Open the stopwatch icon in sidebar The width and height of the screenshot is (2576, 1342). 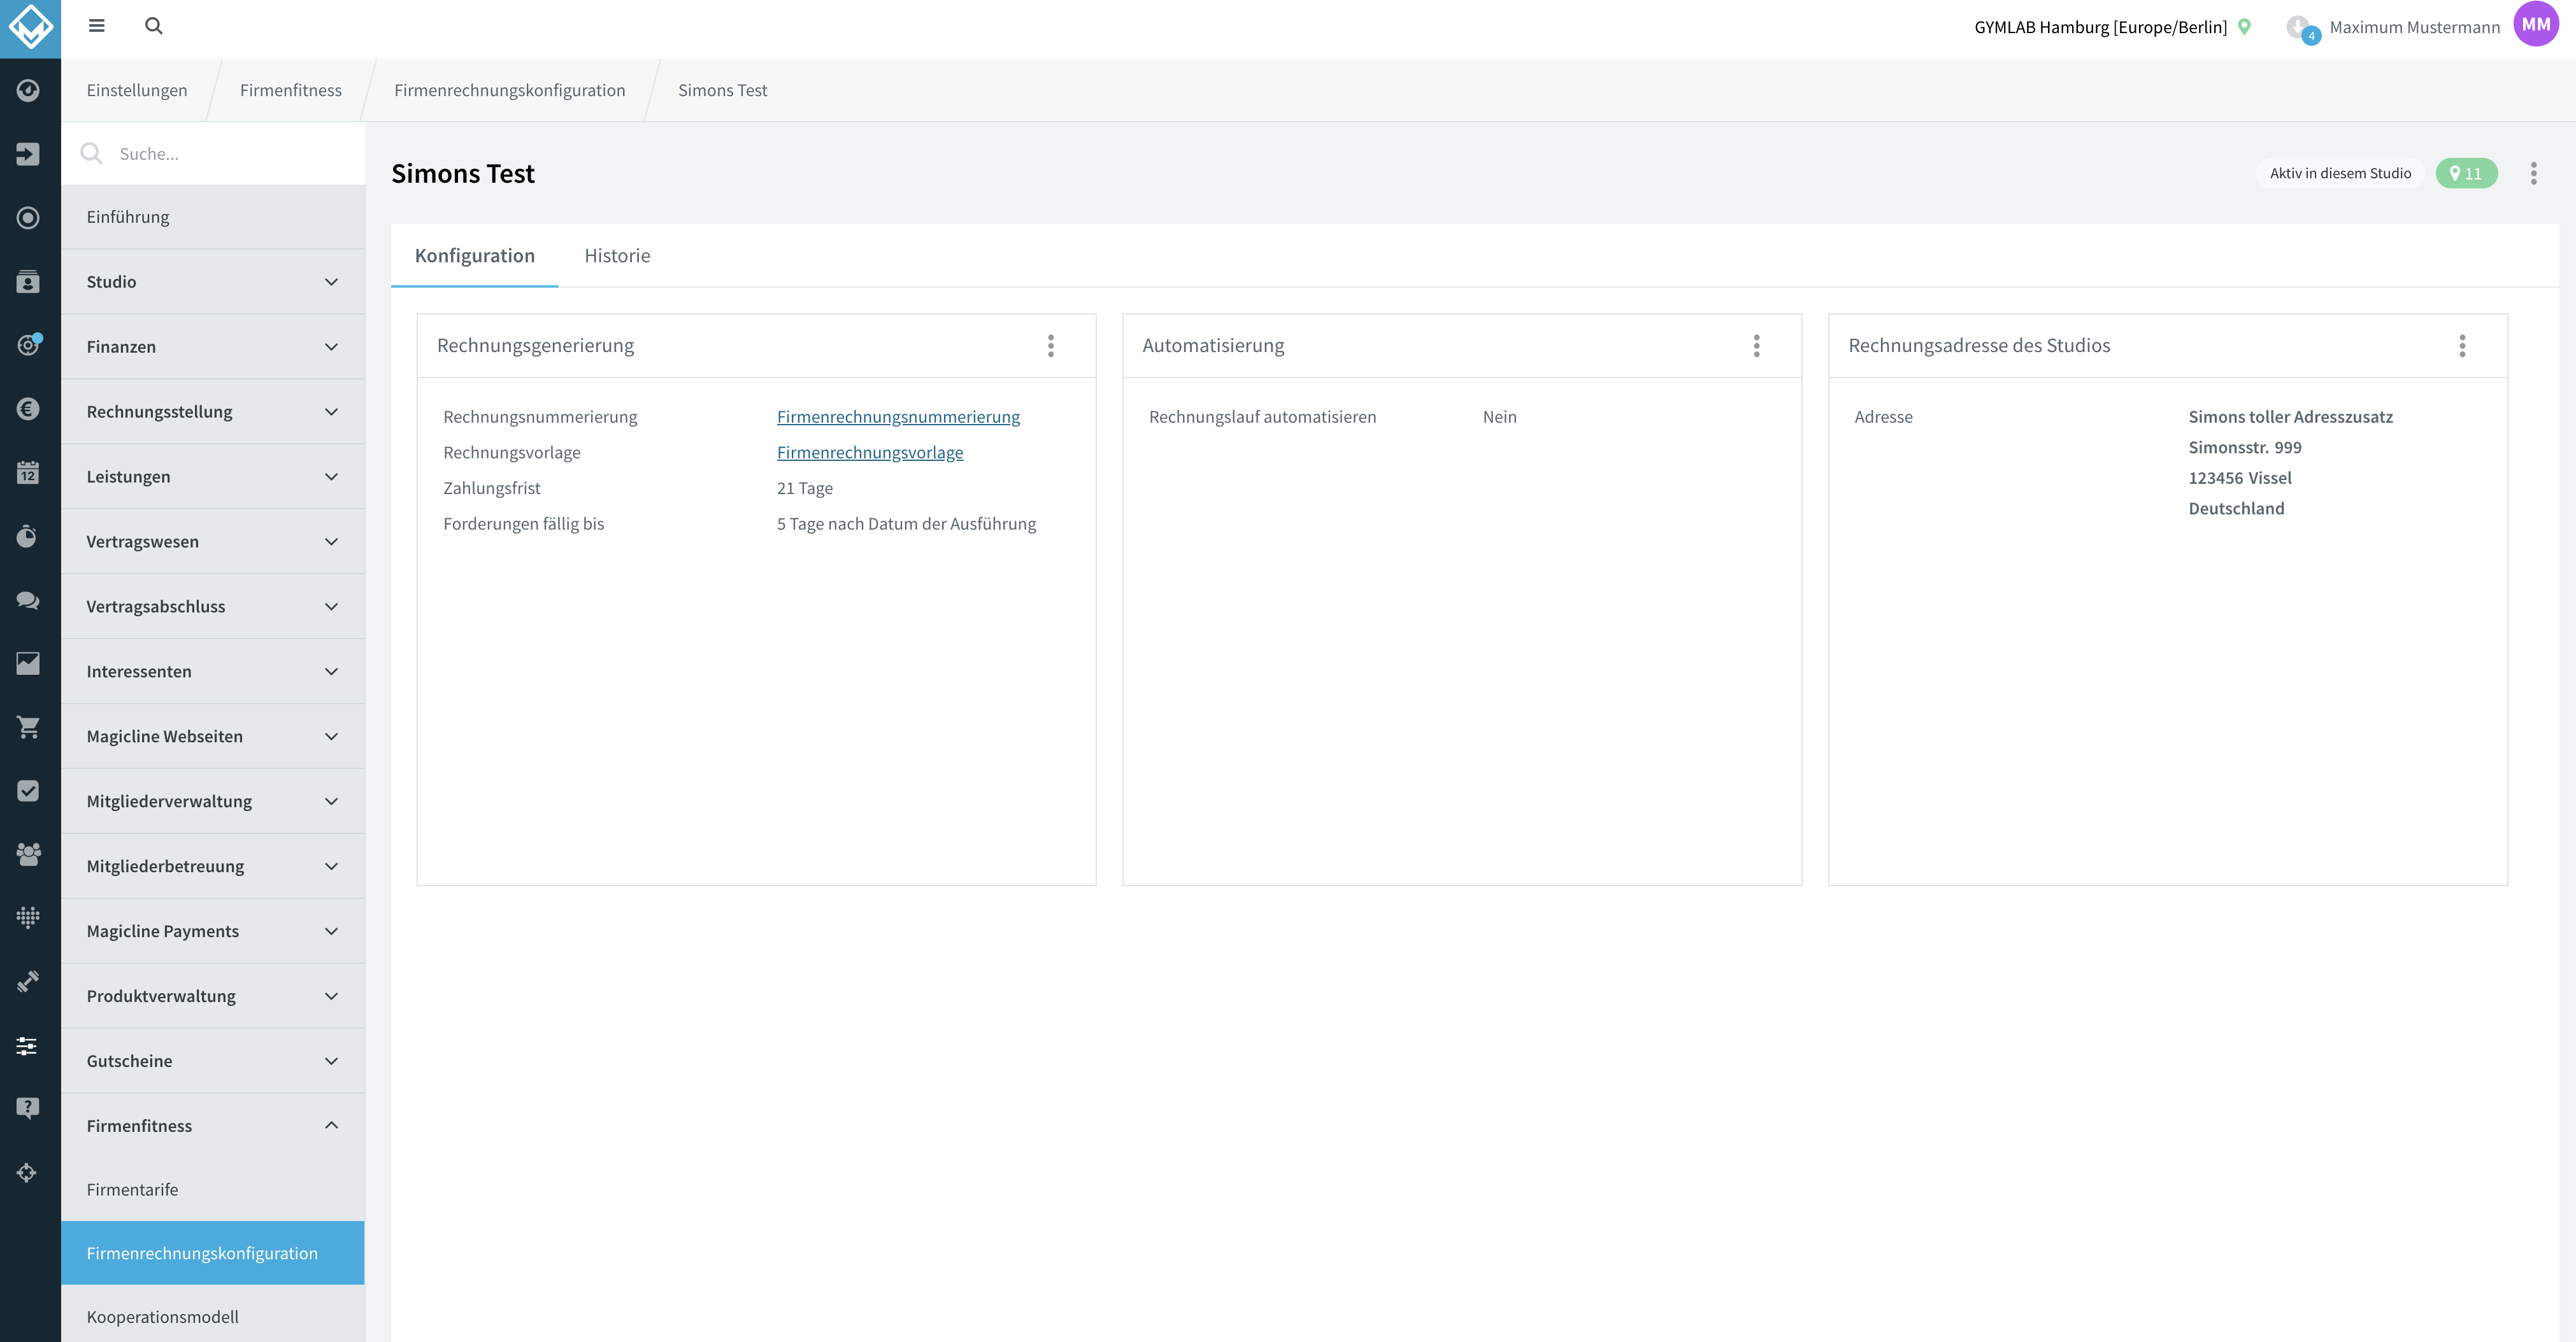coord(28,537)
